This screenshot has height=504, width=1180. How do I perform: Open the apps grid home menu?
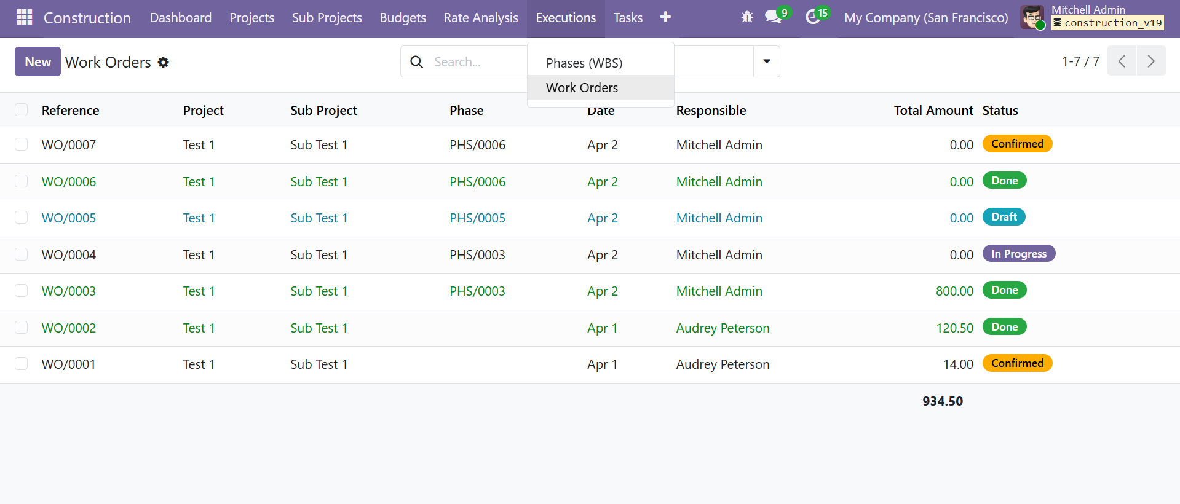(x=24, y=17)
